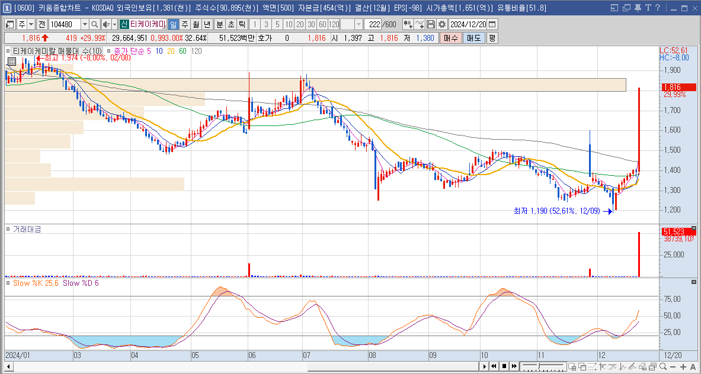Click the dashed box chart region icon

(x=593, y=366)
